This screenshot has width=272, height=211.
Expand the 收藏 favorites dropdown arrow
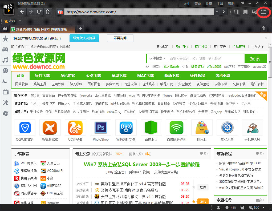[20, 21]
